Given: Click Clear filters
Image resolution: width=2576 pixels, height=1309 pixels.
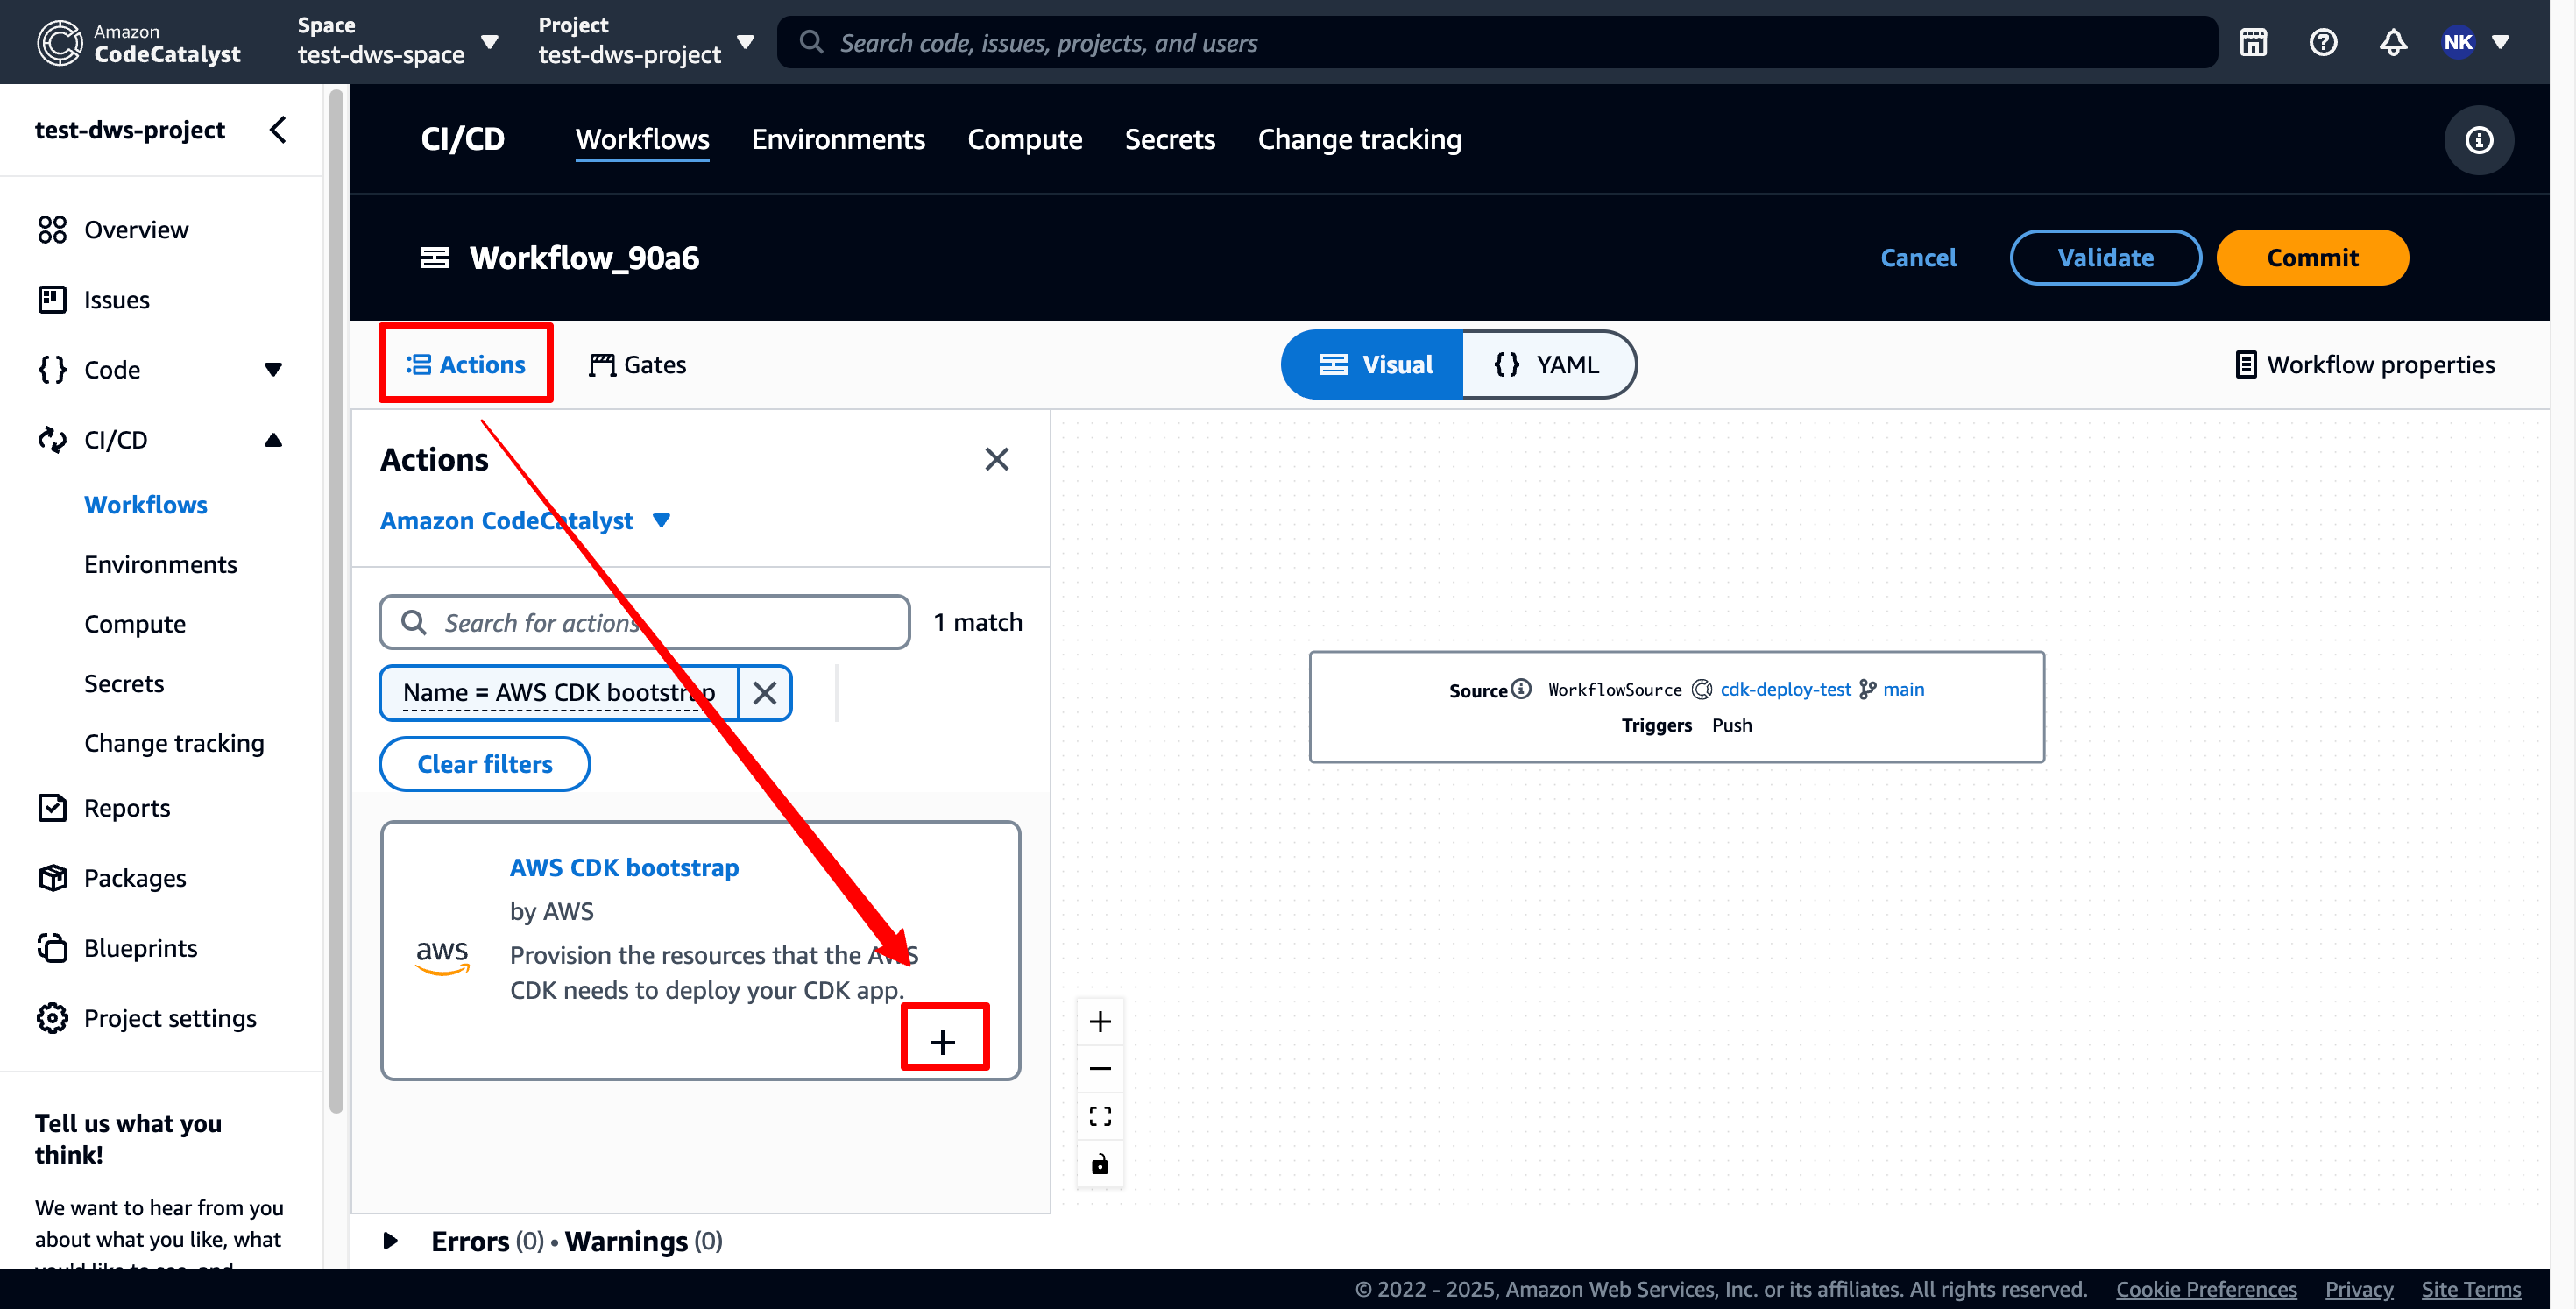Looking at the screenshot, I should click(x=484, y=763).
